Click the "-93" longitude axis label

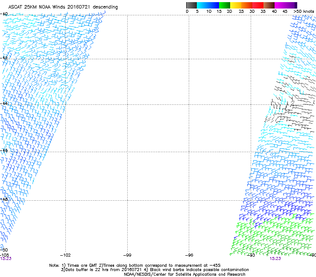[x=251, y=255]
